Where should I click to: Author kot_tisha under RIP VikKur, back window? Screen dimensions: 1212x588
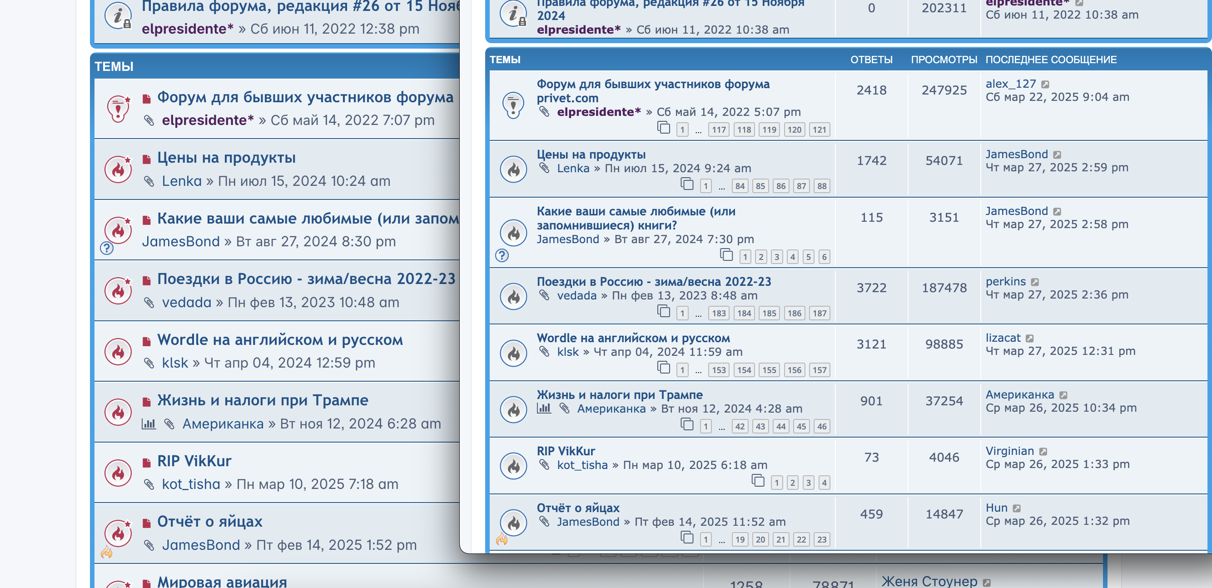(x=191, y=484)
